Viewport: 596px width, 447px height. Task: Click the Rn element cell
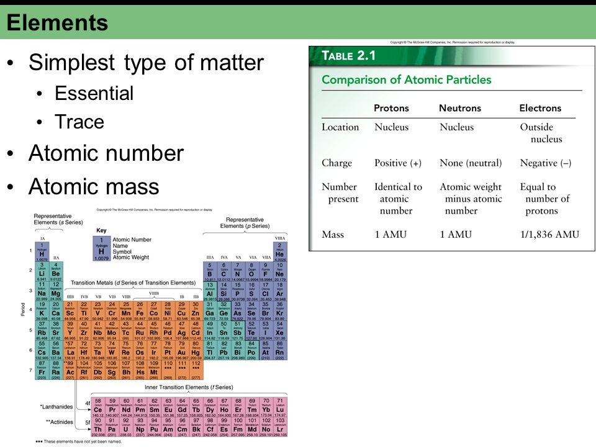pos(280,350)
